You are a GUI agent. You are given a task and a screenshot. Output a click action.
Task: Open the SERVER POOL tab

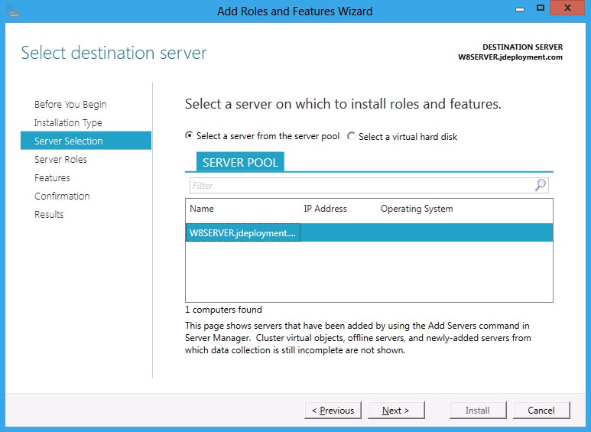240,162
